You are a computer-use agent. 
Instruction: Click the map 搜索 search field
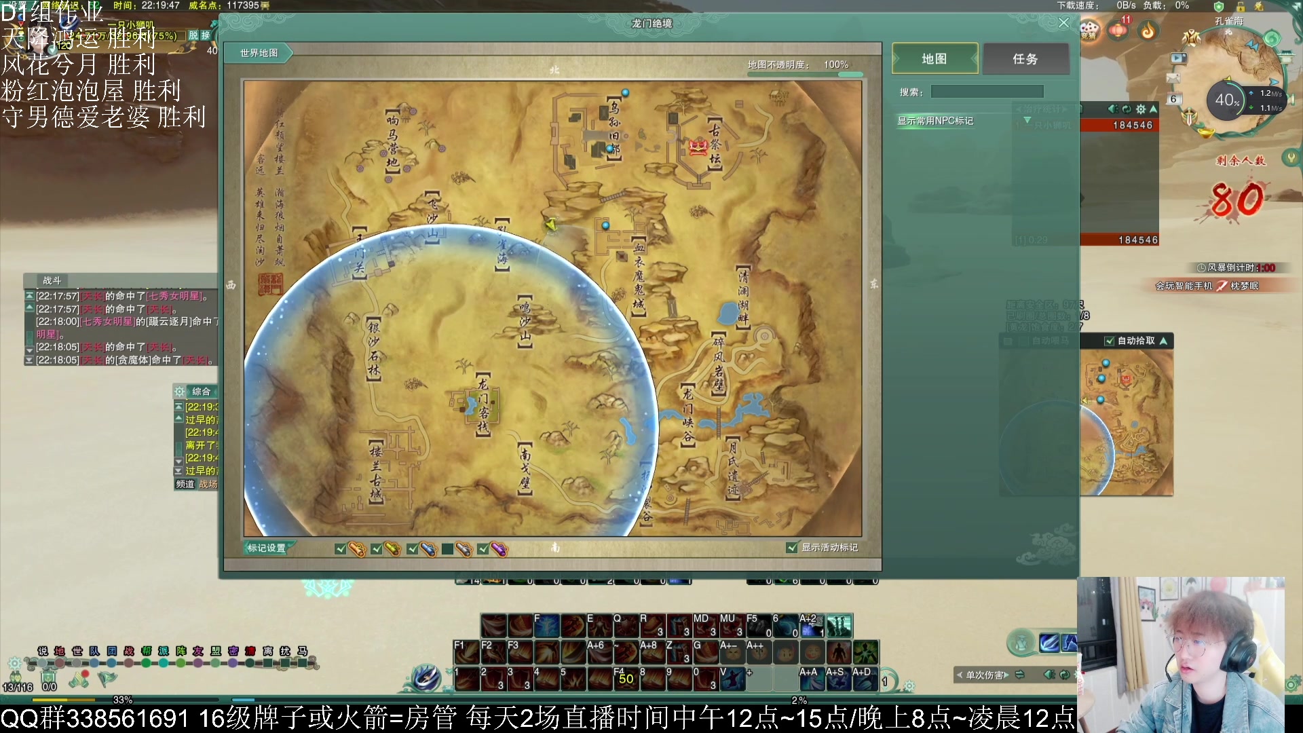pyautogui.click(x=987, y=92)
